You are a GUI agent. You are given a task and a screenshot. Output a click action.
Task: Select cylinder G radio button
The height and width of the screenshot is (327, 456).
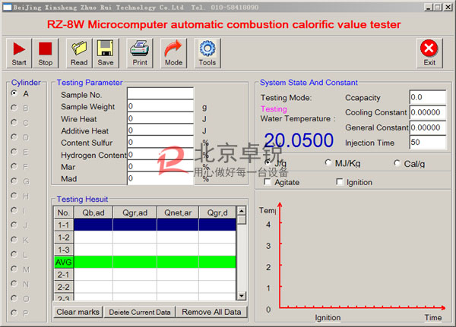tap(14, 181)
